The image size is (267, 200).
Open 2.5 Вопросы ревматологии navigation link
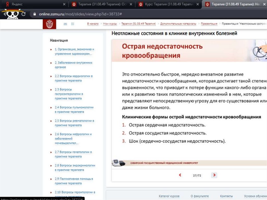point(74,123)
